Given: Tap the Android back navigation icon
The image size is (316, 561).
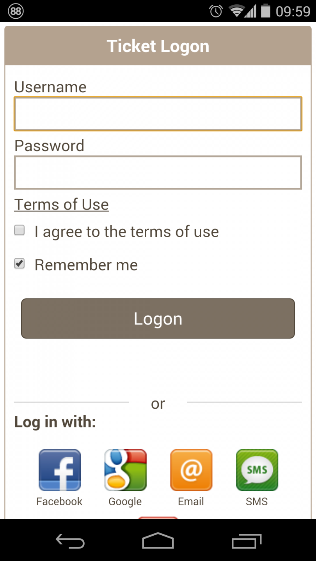Looking at the screenshot, I should click(70, 541).
